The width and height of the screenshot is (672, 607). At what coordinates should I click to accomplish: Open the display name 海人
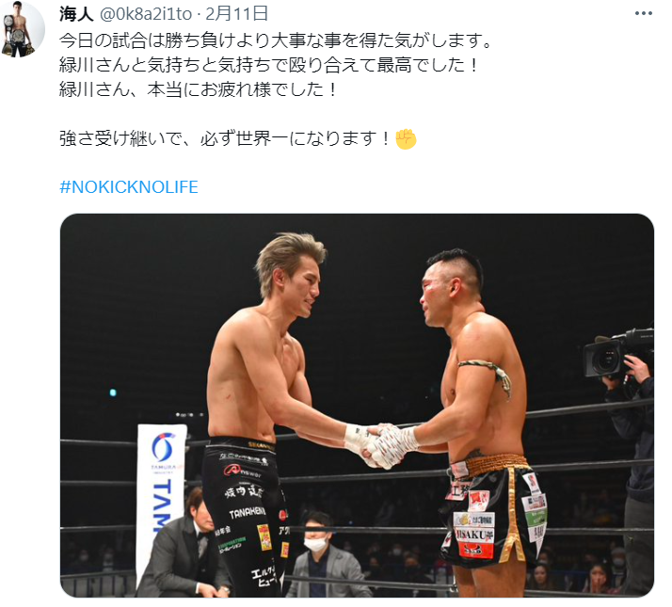76,14
